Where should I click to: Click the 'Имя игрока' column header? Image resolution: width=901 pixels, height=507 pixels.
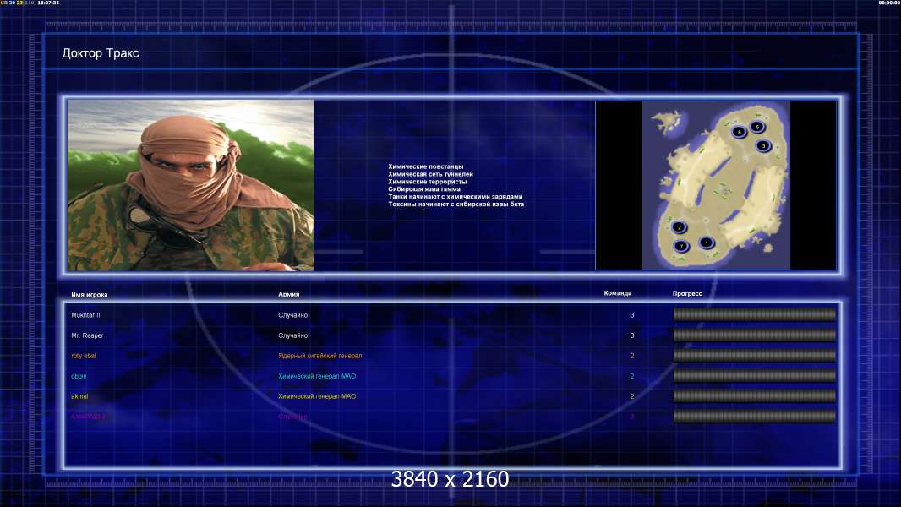[x=89, y=295]
